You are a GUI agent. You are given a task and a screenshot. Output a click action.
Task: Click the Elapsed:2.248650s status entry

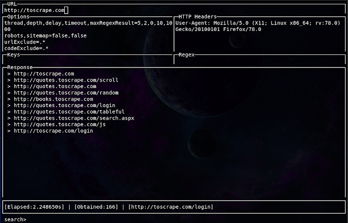coord(34,207)
